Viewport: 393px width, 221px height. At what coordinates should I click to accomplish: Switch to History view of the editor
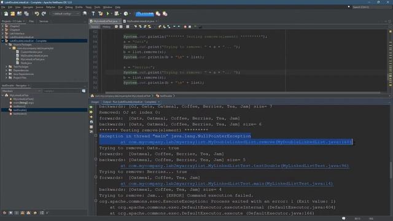106,27
